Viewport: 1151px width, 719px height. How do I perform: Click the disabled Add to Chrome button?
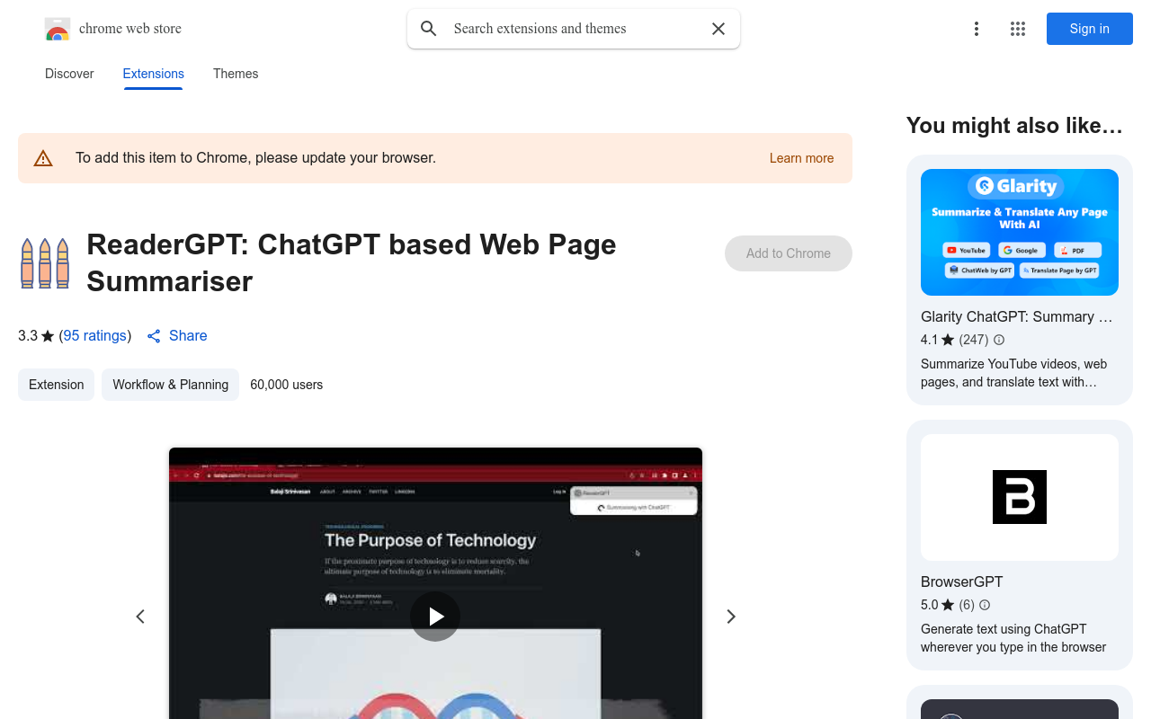(789, 253)
